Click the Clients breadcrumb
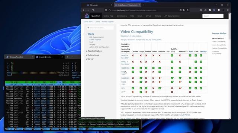238x133 pixels. (97, 21)
